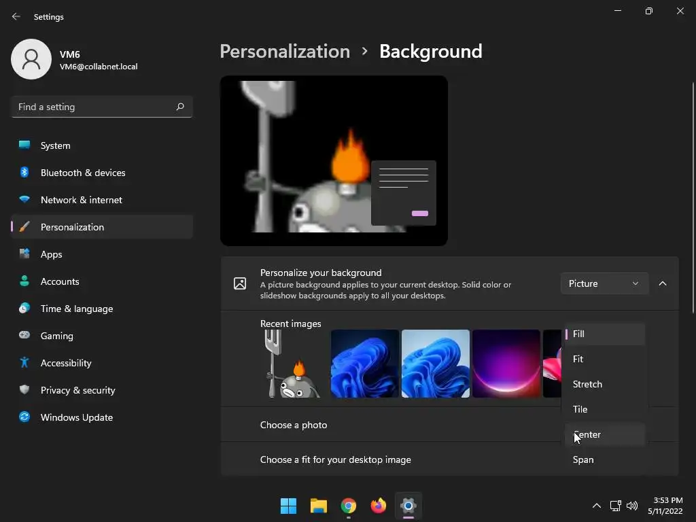Image resolution: width=696 pixels, height=522 pixels.
Task: Choose the Center fit option
Action: (x=604, y=434)
